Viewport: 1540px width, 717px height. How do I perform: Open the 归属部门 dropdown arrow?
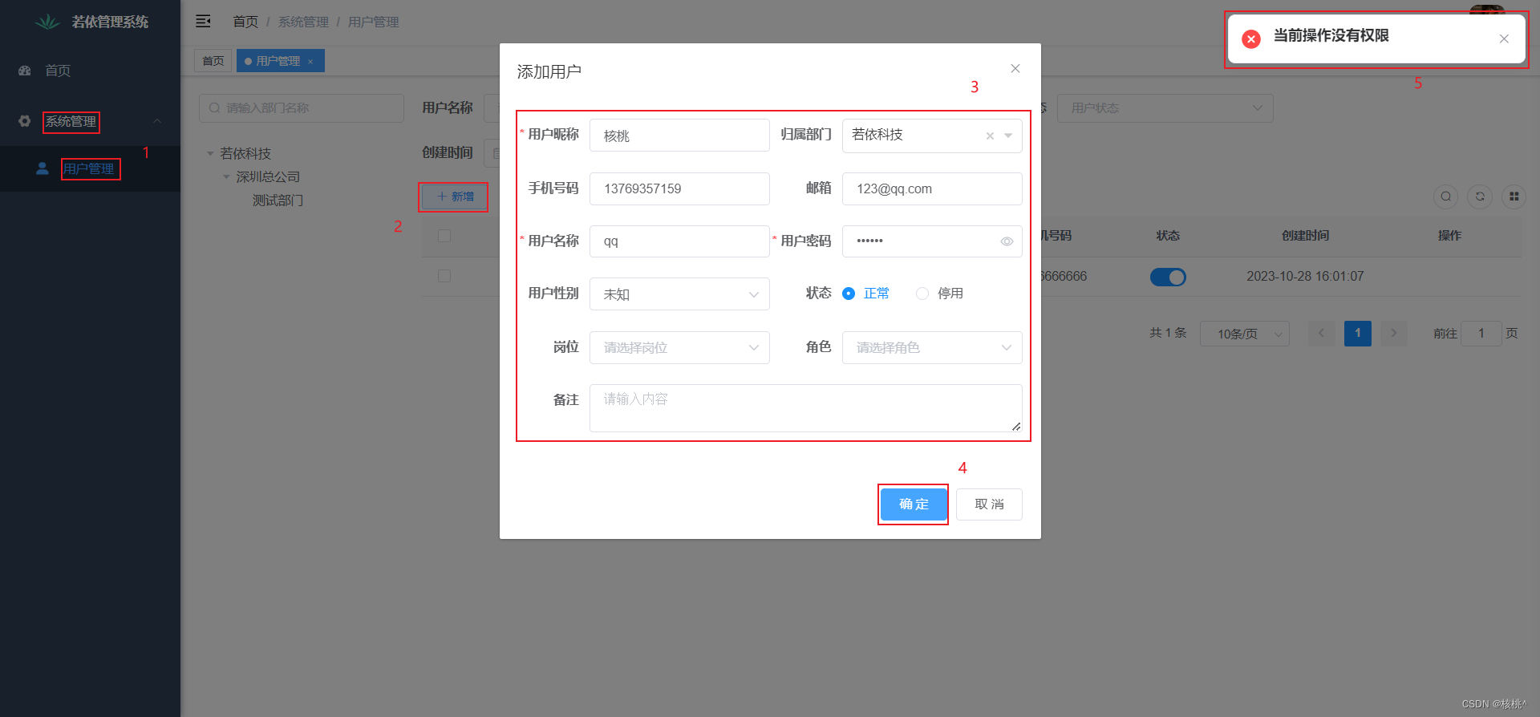1008,136
